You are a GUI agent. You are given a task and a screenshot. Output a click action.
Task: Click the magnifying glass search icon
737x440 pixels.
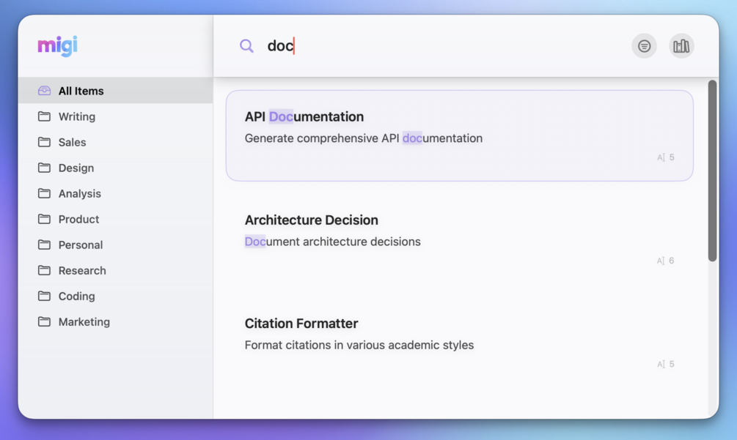pyautogui.click(x=246, y=46)
